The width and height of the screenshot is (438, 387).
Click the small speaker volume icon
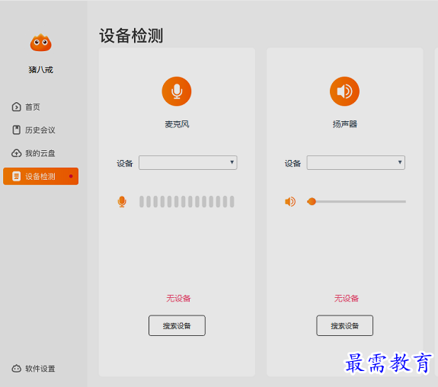coord(290,201)
